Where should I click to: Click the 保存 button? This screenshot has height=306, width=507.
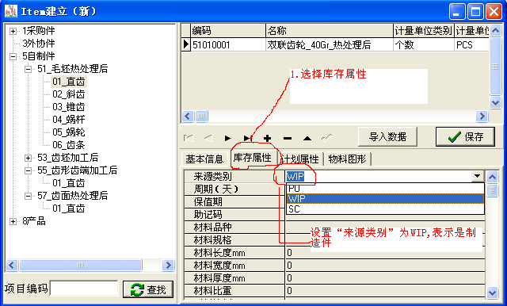[x=465, y=137]
